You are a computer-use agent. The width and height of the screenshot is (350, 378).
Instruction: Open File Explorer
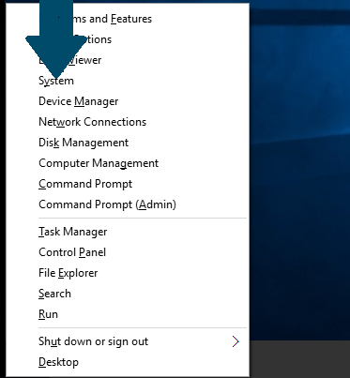[68, 273]
